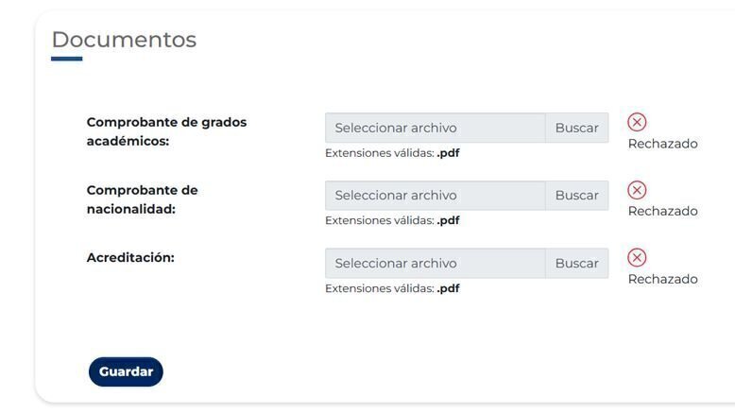
Task: Click the Documentos section heading
Action: (x=124, y=40)
